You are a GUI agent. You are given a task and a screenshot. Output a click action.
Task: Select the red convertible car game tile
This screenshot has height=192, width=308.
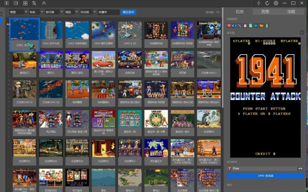[103, 64]
